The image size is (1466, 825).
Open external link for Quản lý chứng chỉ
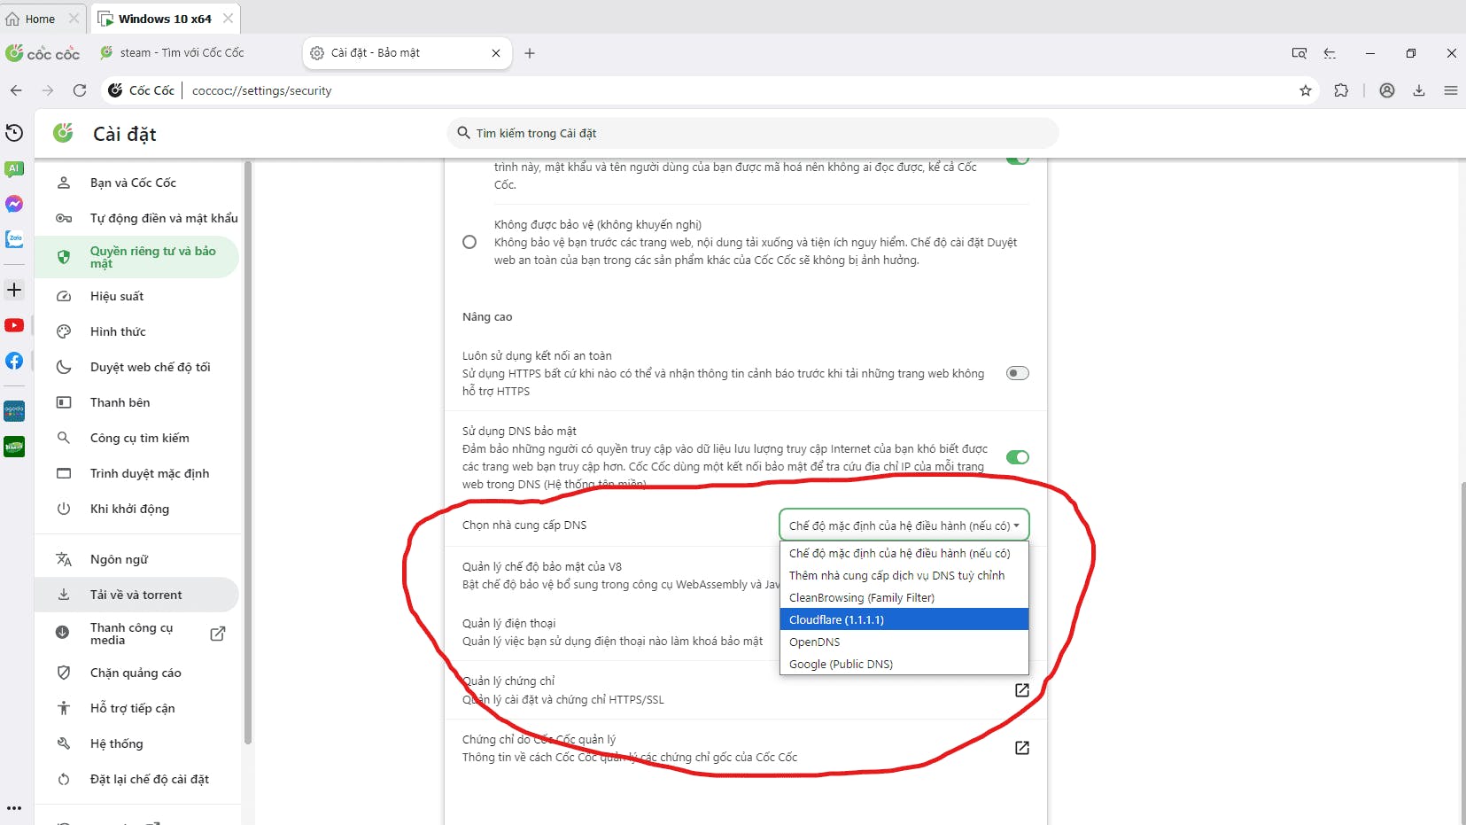coord(1022,690)
